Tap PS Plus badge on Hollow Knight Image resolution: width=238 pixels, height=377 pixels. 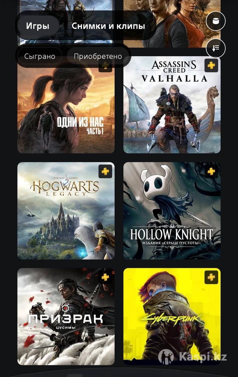(x=211, y=171)
